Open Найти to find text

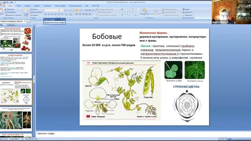[x=186, y=9]
